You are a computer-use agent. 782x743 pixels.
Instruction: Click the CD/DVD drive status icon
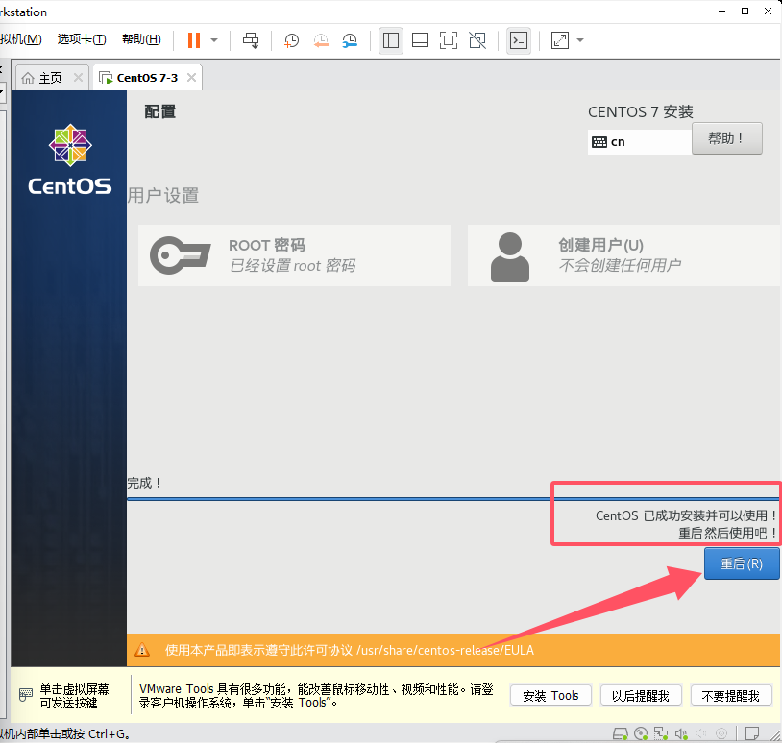(641, 733)
